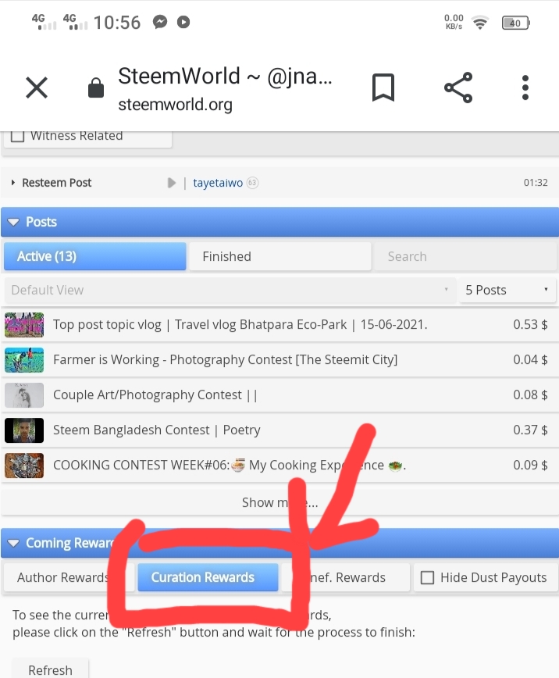This screenshot has width=559, height=678.
Task: Click the 01:32 timestamp on Resteem row
Action: point(536,183)
